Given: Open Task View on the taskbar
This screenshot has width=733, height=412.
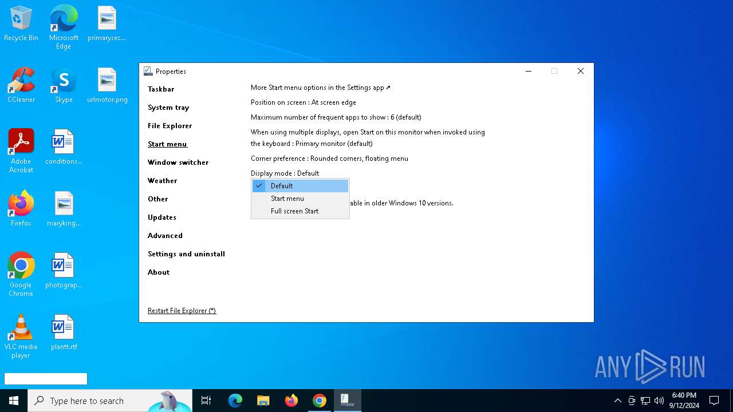Looking at the screenshot, I should pyautogui.click(x=206, y=401).
